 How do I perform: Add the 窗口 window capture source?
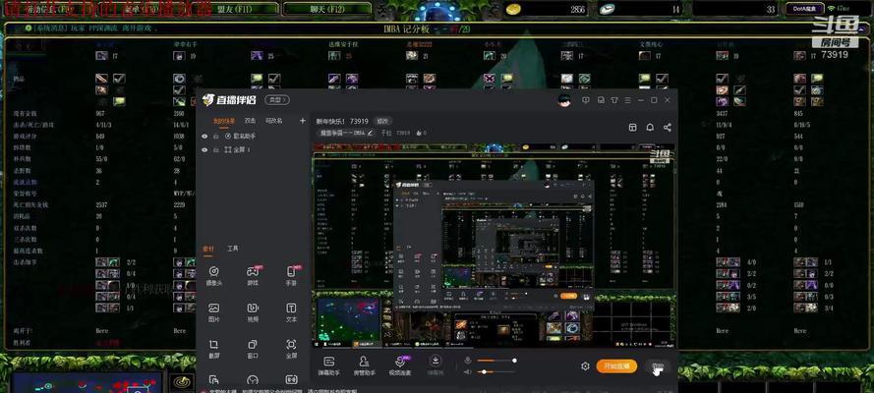tap(253, 349)
